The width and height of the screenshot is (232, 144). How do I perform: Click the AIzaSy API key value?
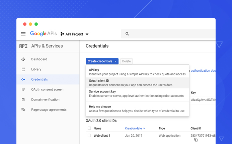point(203,100)
